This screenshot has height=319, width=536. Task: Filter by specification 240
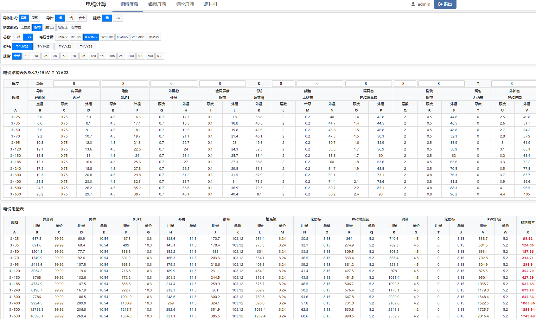coord(122,56)
